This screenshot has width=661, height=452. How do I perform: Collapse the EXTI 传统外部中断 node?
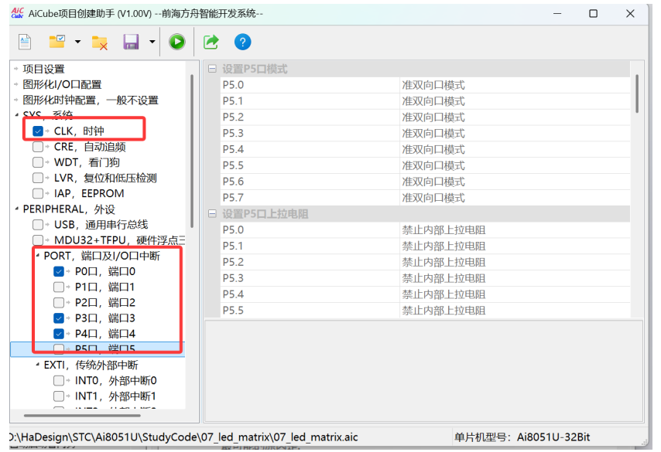tap(37, 365)
